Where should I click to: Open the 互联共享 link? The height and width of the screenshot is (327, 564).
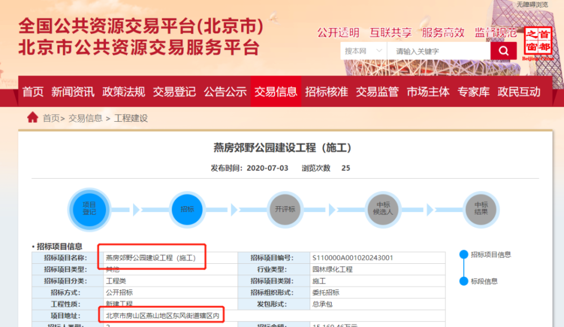click(x=391, y=33)
